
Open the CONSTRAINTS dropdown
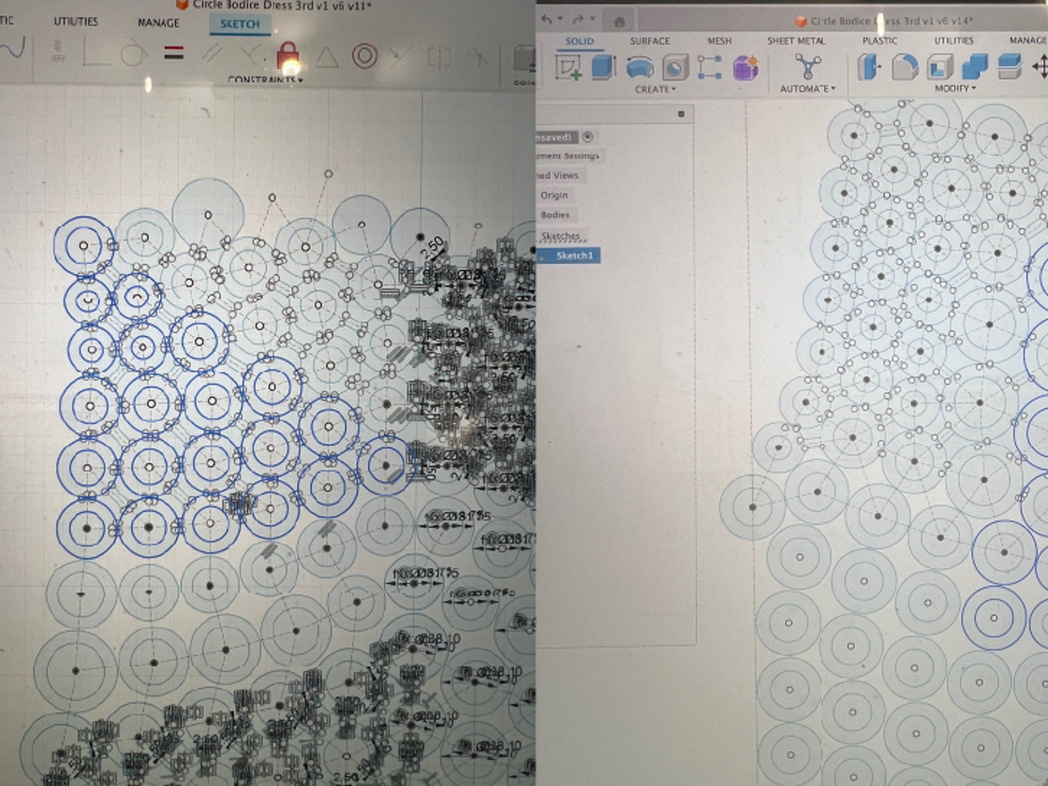click(x=265, y=80)
